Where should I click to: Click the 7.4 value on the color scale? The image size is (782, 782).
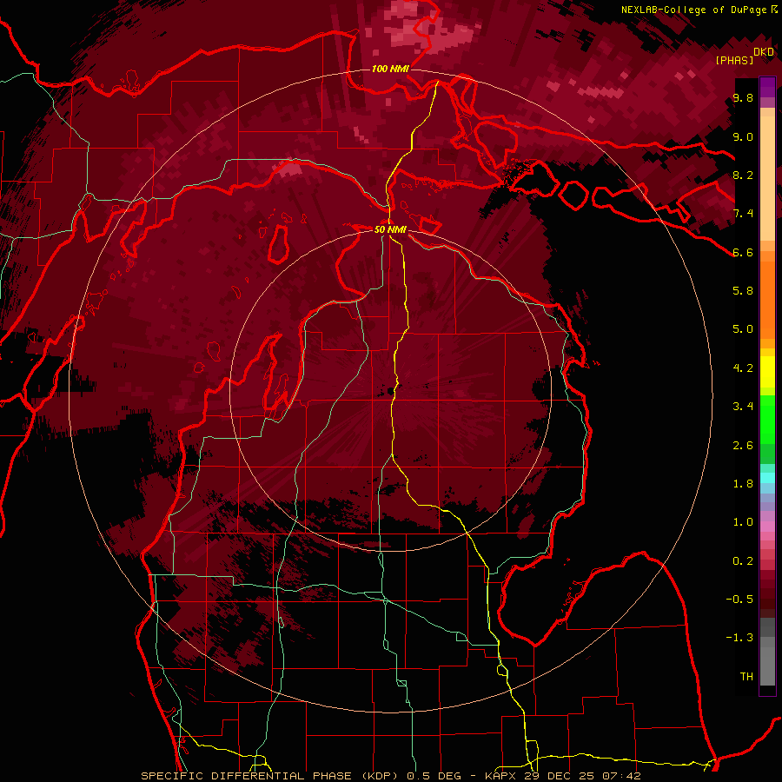[743, 214]
